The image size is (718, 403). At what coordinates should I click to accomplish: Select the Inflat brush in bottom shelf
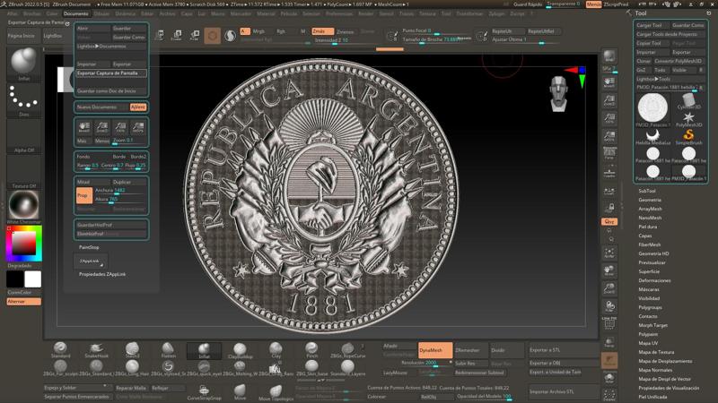click(205, 350)
